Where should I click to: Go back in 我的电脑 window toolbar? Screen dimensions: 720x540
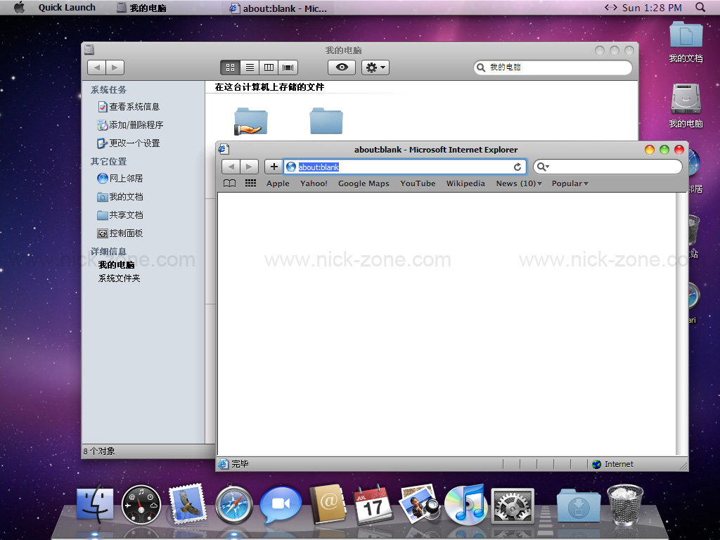pyautogui.click(x=96, y=67)
